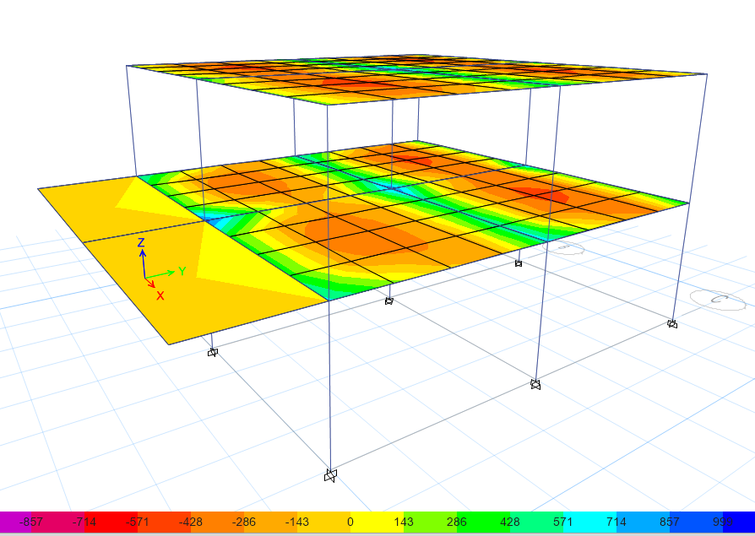This screenshot has height=536, width=755.
Task: Click the -857 value on the contour legend
Action: [x=30, y=522]
